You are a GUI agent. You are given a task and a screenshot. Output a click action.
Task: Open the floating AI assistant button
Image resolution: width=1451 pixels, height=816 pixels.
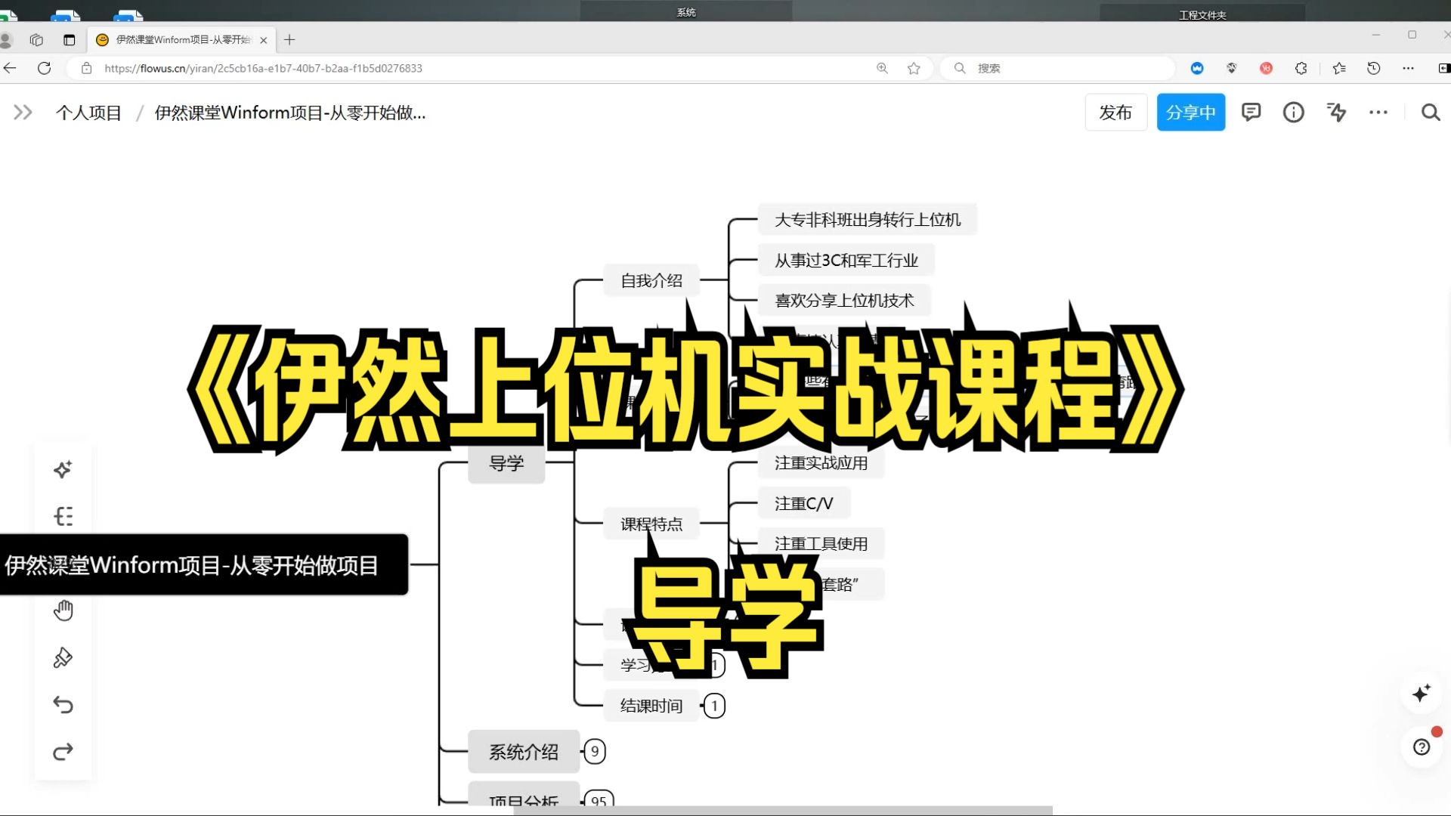tap(1422, 693)
